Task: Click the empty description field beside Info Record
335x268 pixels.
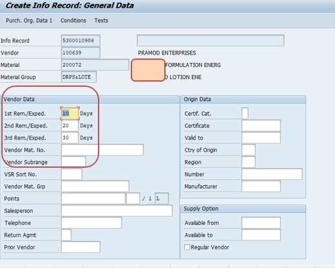Action: (211, 40)
